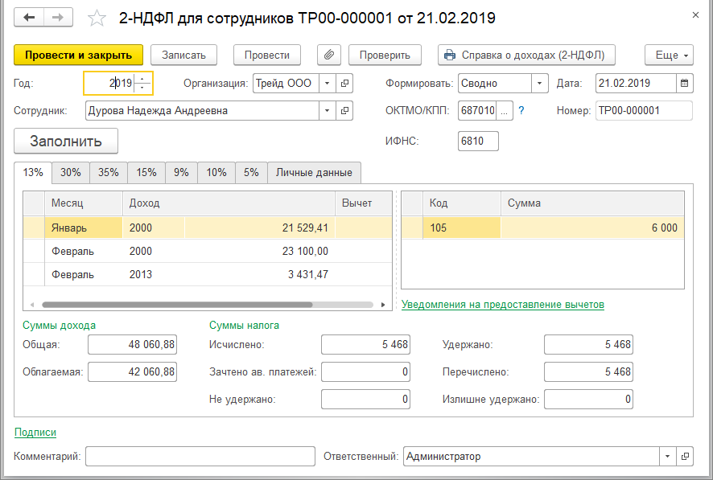Click the ОКТМО/КПП question mark help
Viewport: 713px width, 480px height.
coord(521,111)
